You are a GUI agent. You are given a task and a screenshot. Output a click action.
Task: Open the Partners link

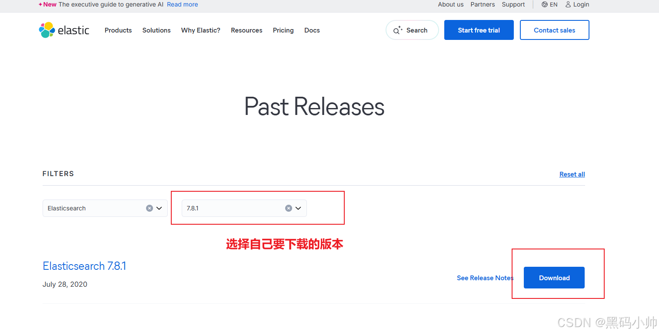[x=483, y=4]
